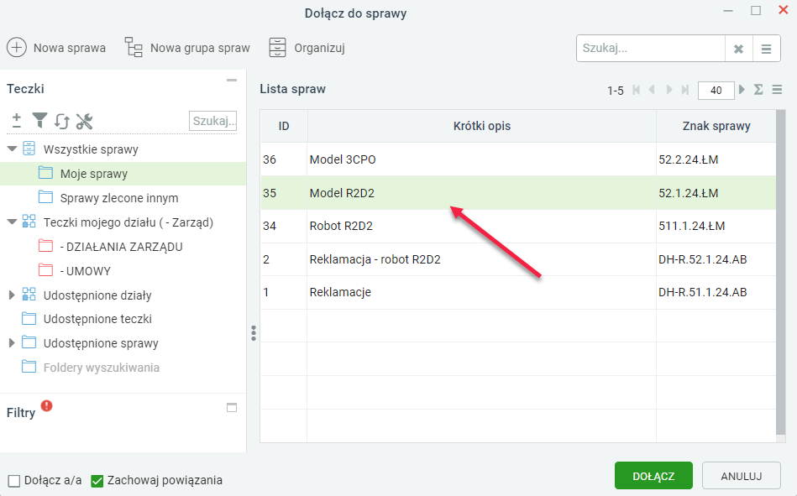Go to next page of Lista spraw

click(669, 90)
